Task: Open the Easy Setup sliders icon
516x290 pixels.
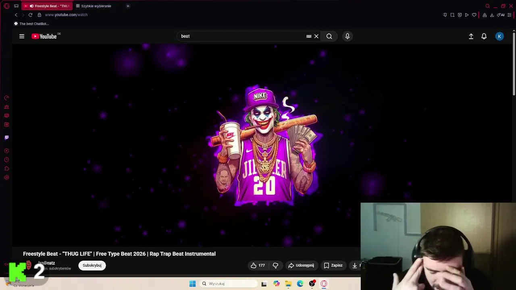Action: [x=510, y=15]
